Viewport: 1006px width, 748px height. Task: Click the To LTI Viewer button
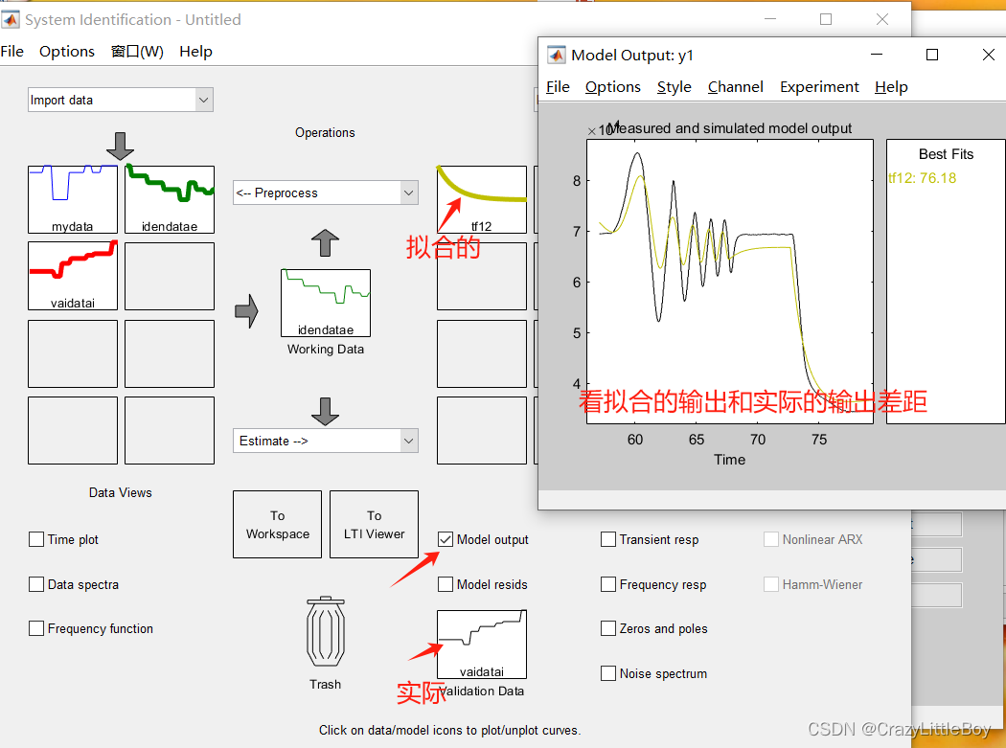[x=374, y=524]
